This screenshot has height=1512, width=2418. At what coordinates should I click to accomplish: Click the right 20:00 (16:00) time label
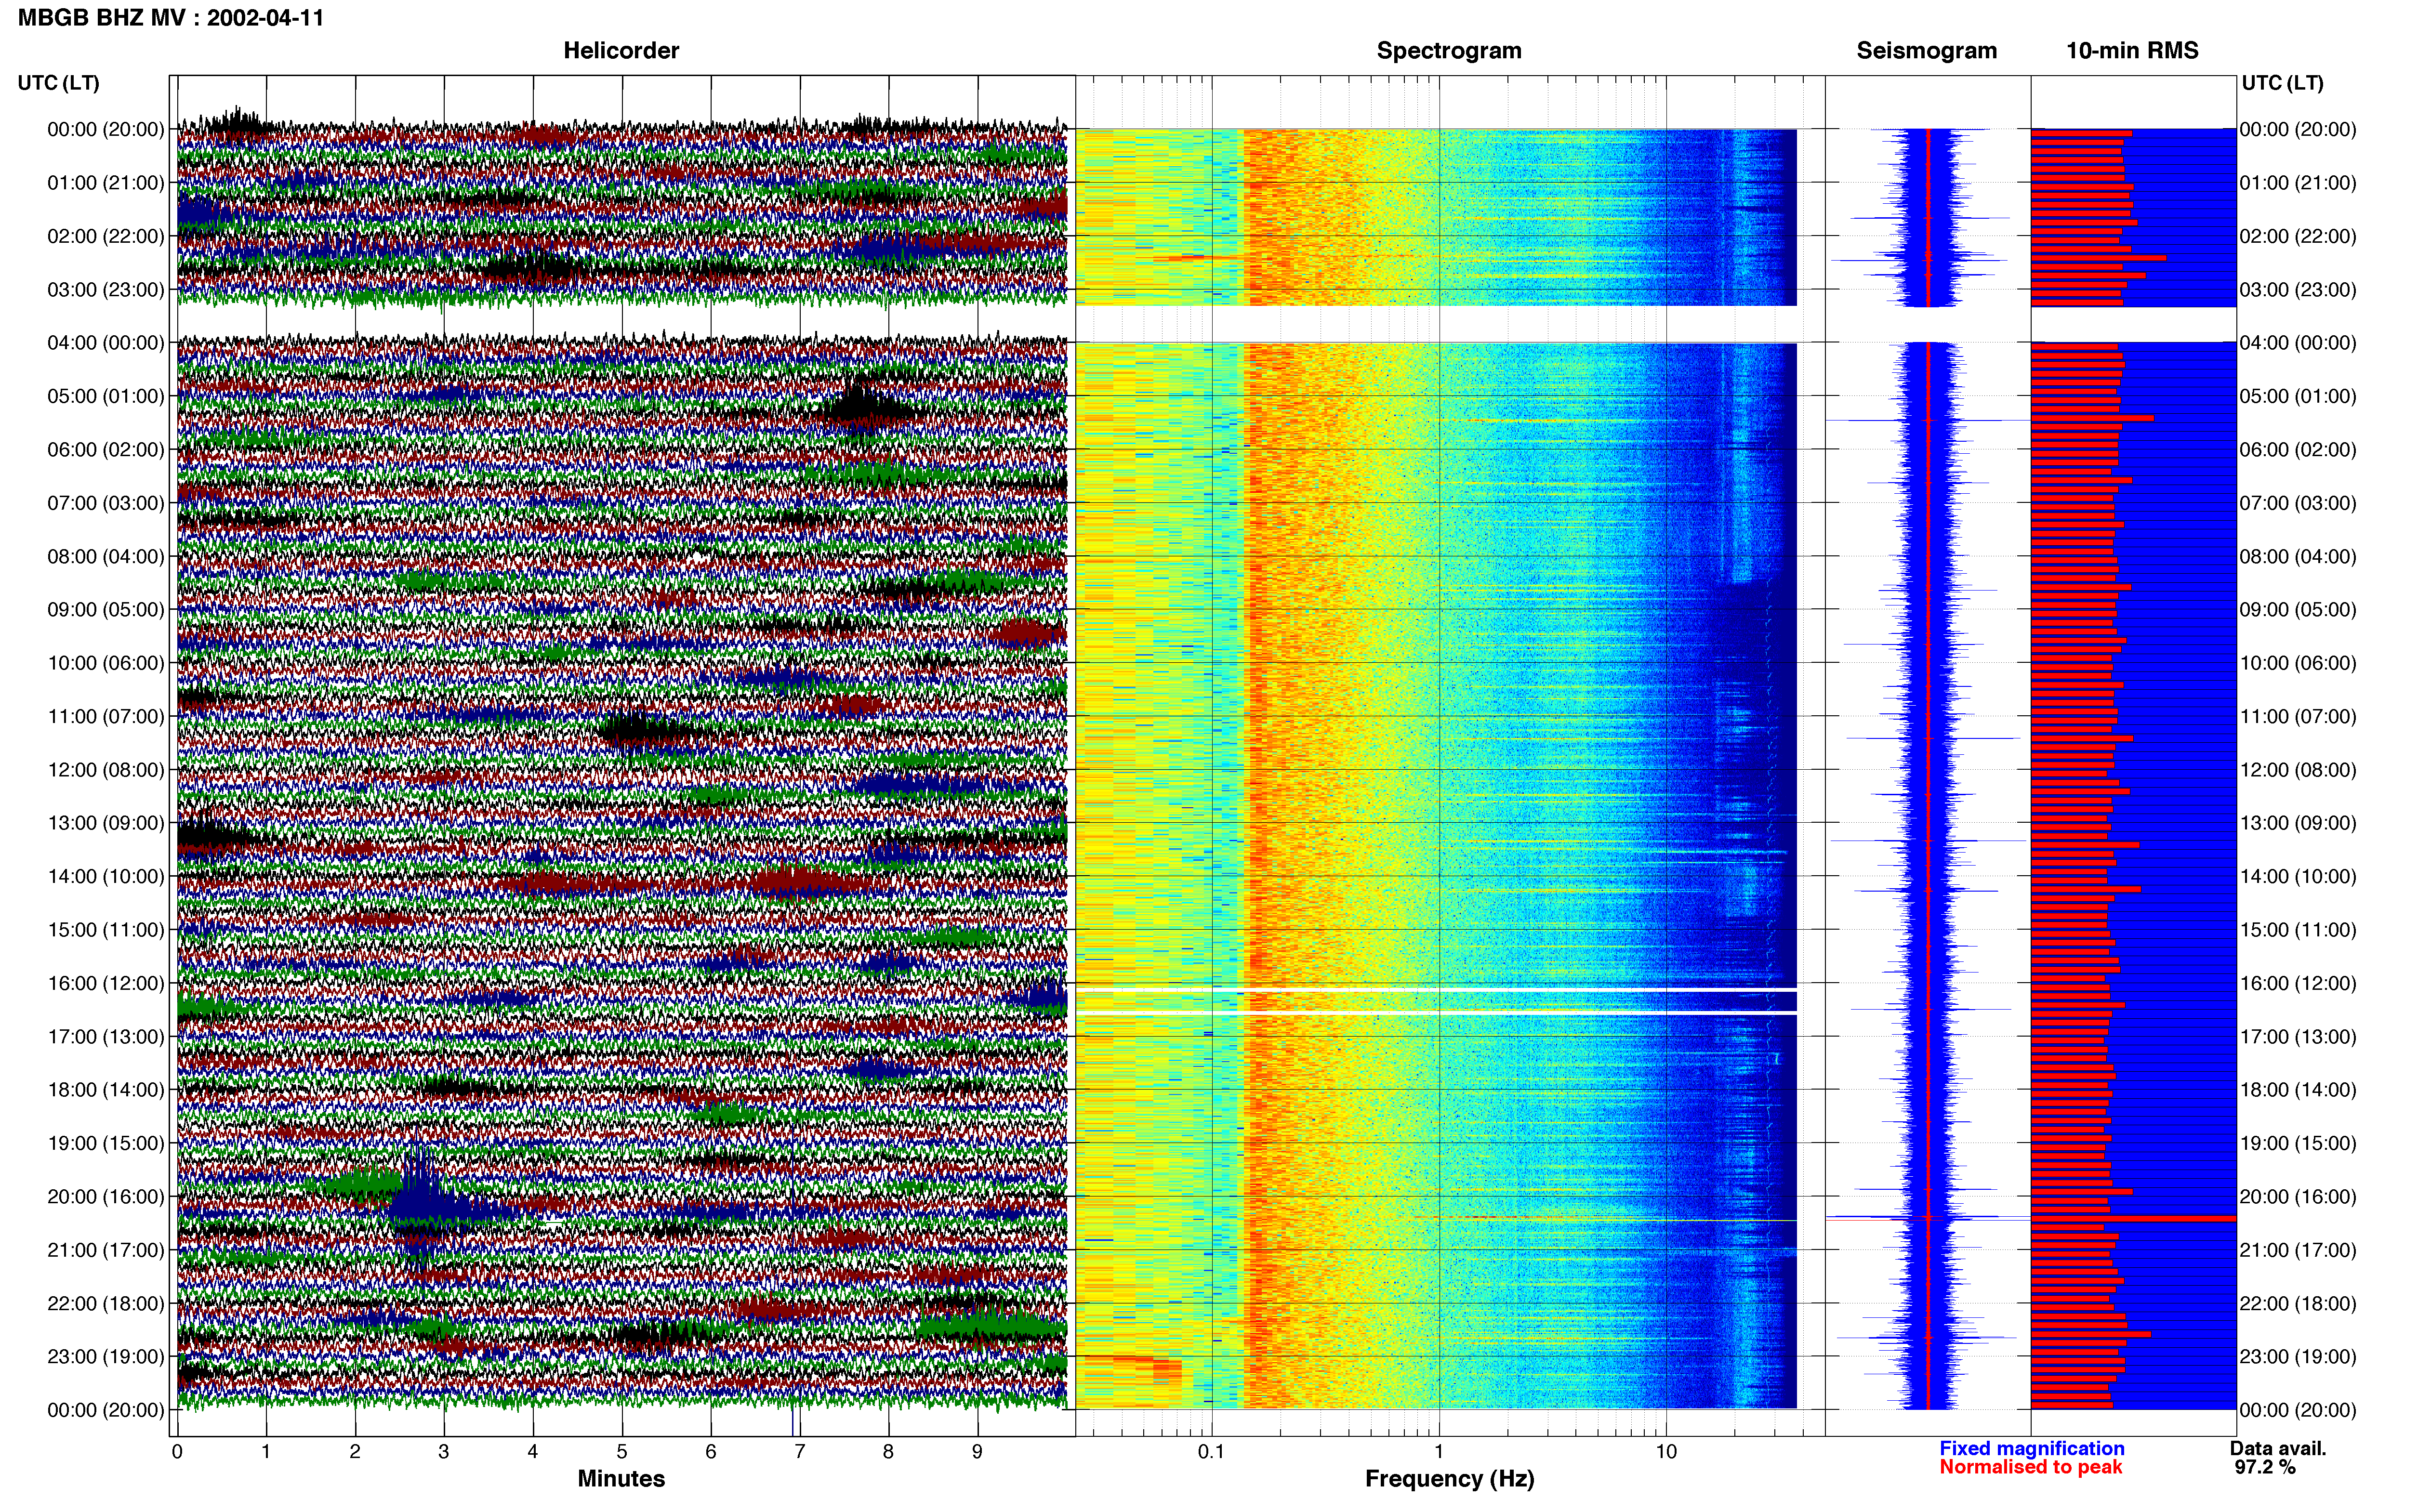(2298, 1197)
